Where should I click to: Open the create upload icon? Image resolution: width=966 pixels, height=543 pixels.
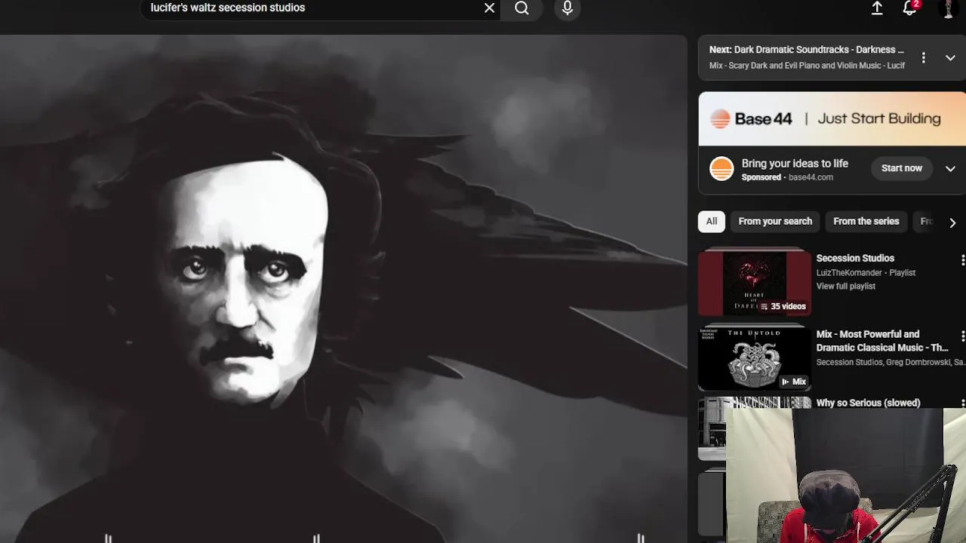coord(877,8)
